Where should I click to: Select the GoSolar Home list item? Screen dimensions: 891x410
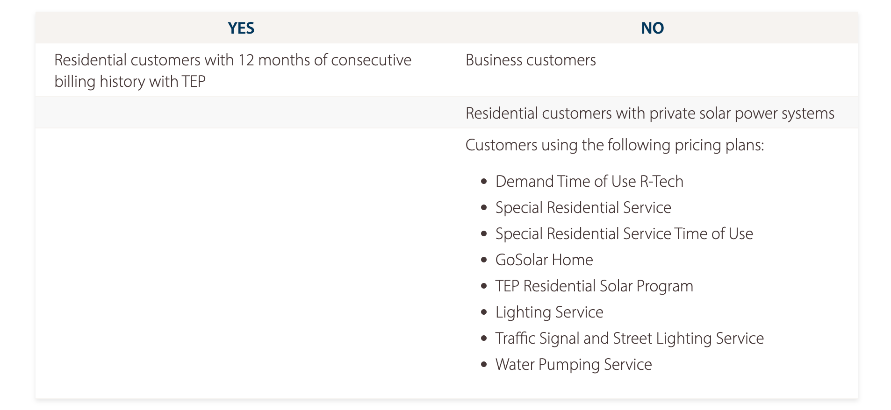point(544,260)
